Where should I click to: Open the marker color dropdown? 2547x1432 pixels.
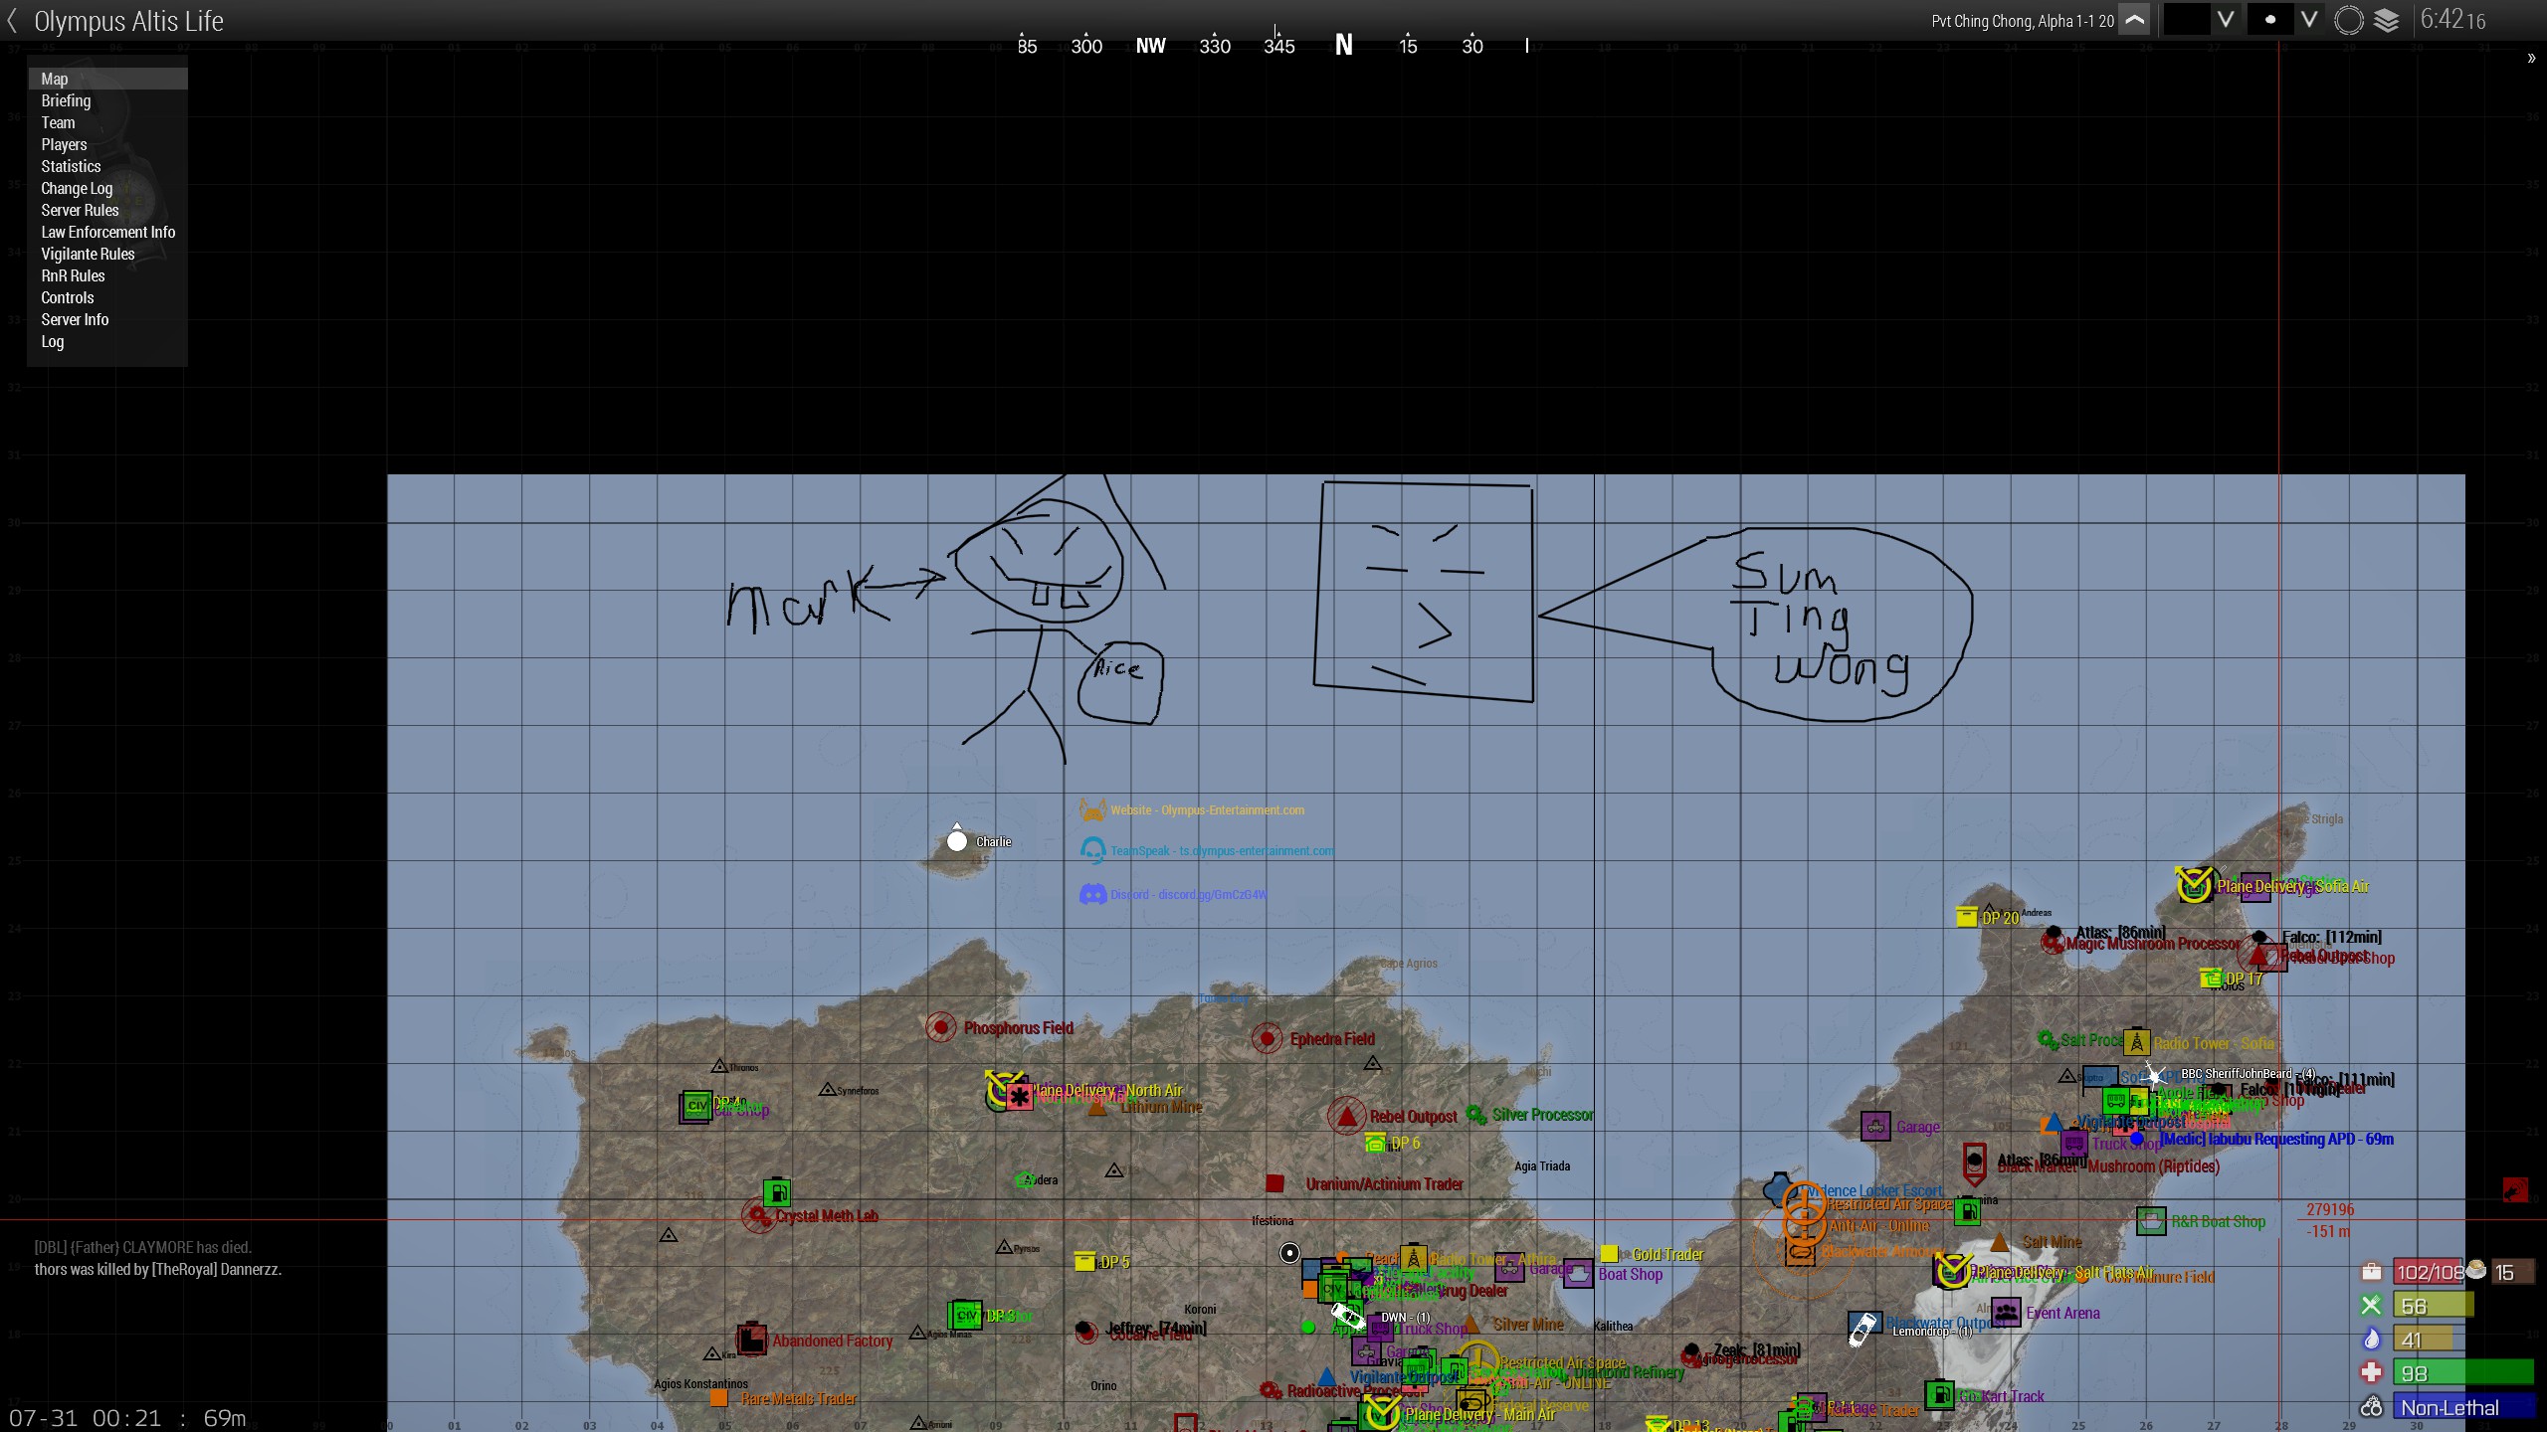(2226, 20)
